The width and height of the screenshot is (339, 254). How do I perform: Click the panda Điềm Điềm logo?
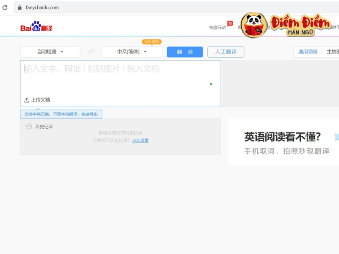(x=254, y=26)
